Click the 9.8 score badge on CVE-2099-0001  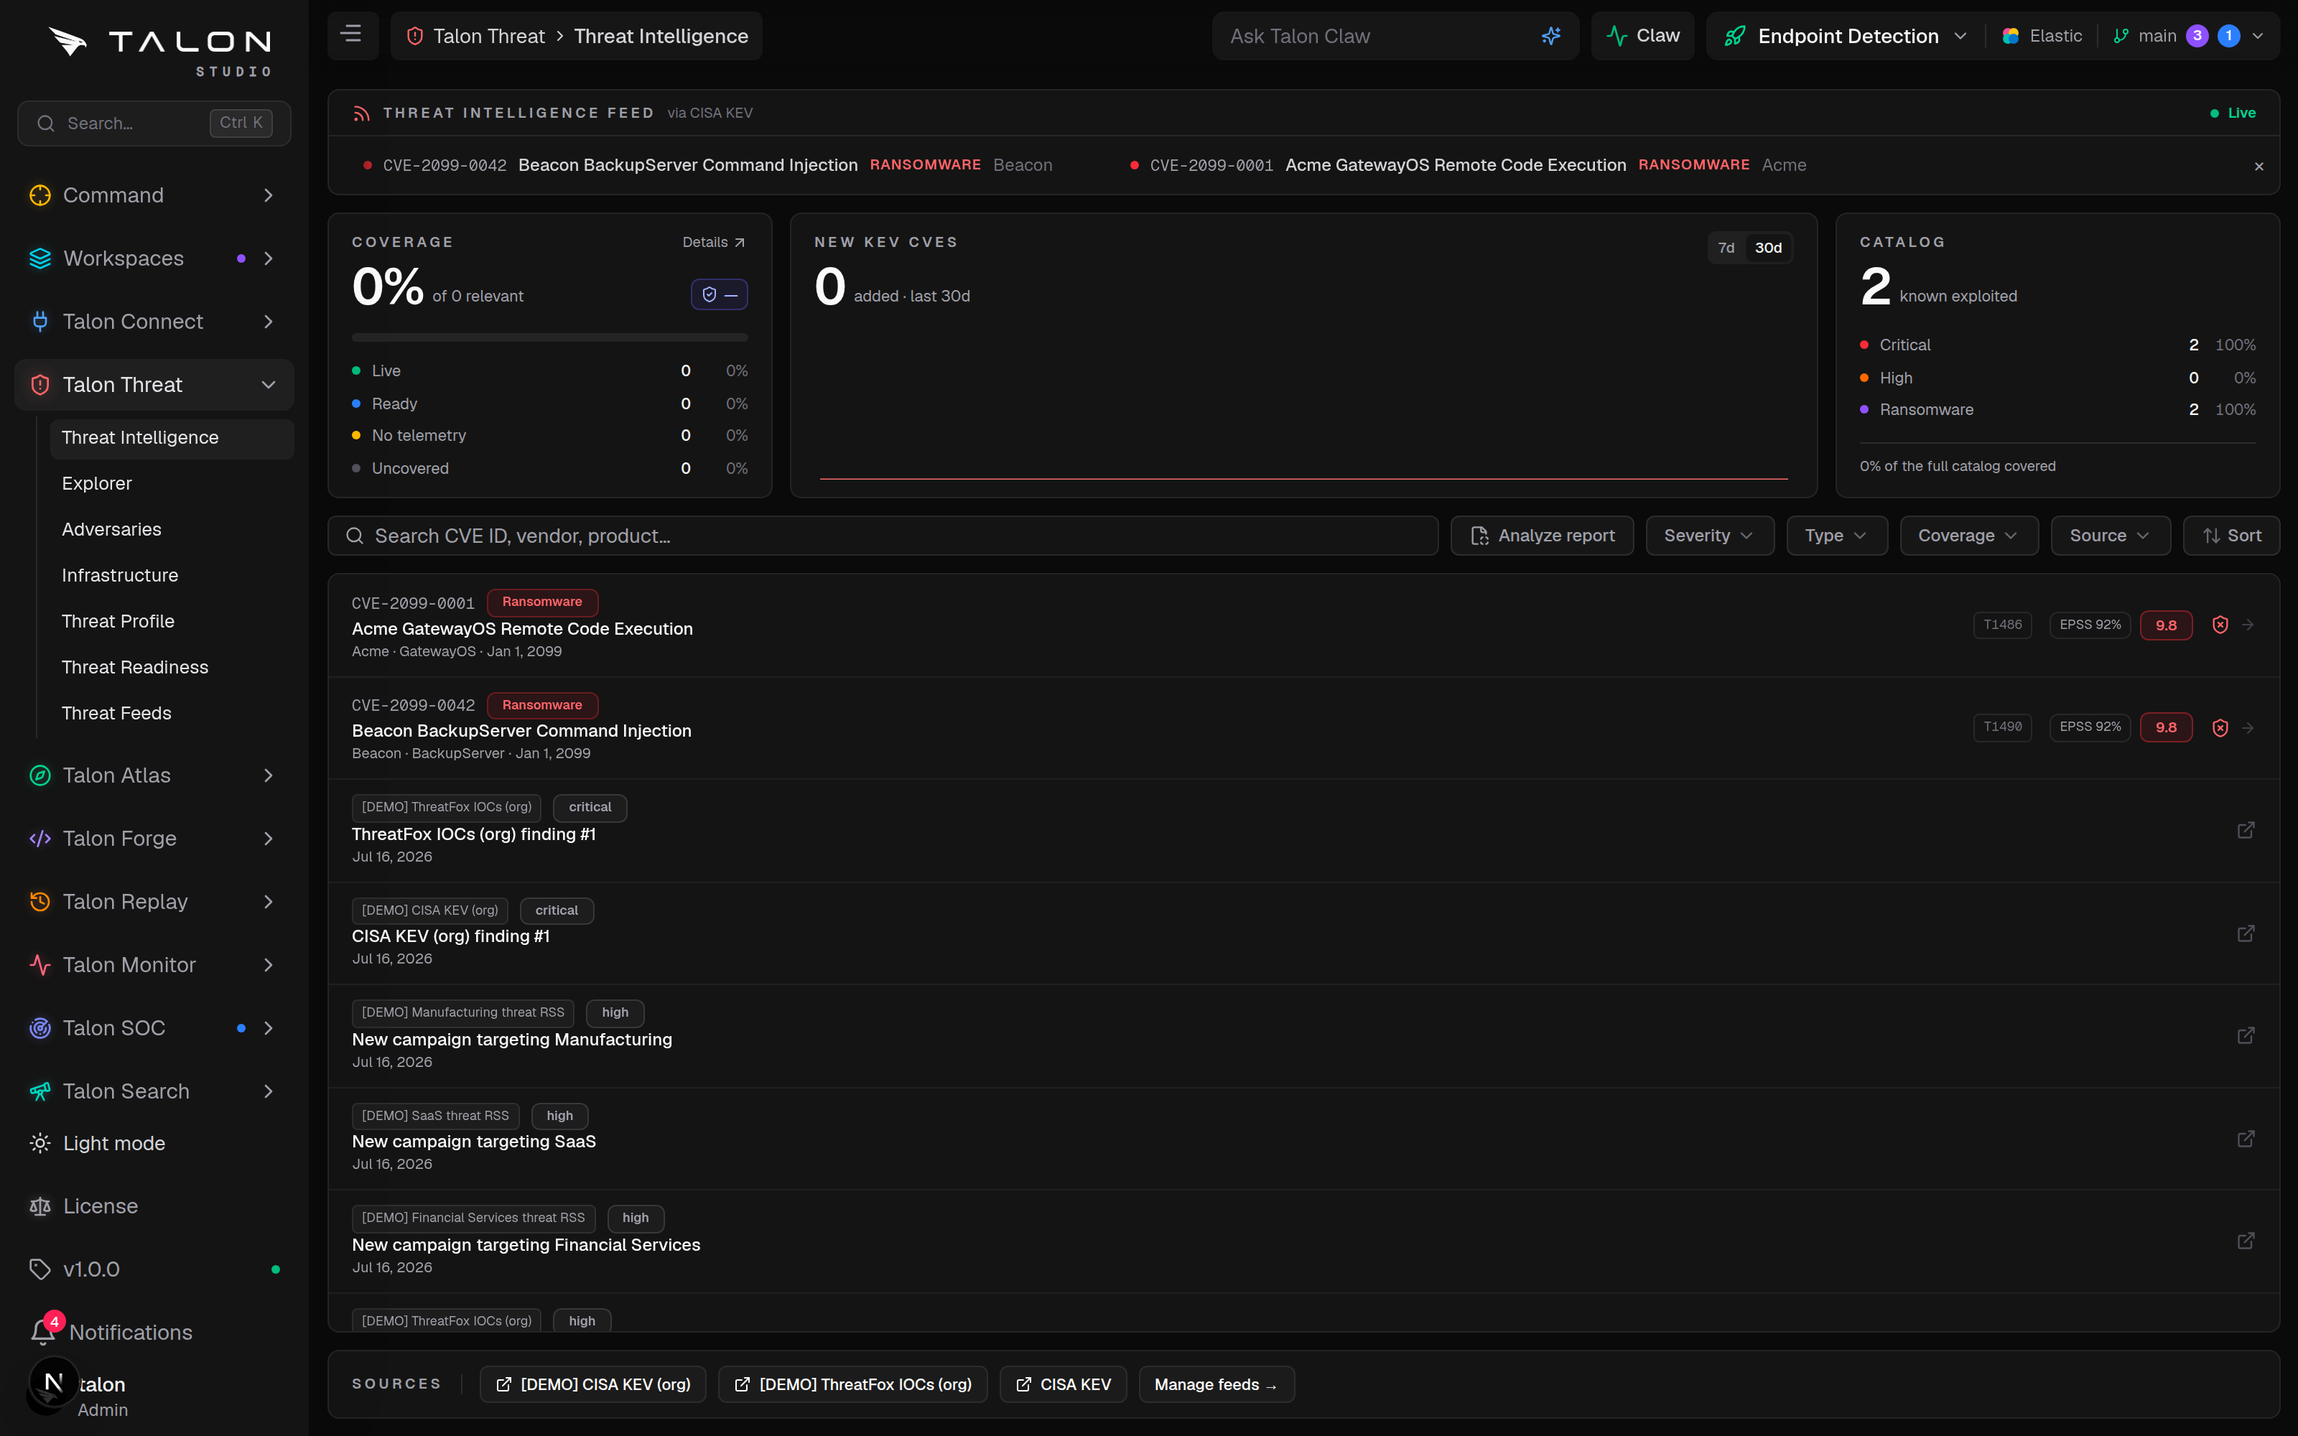coord(2166,625)
